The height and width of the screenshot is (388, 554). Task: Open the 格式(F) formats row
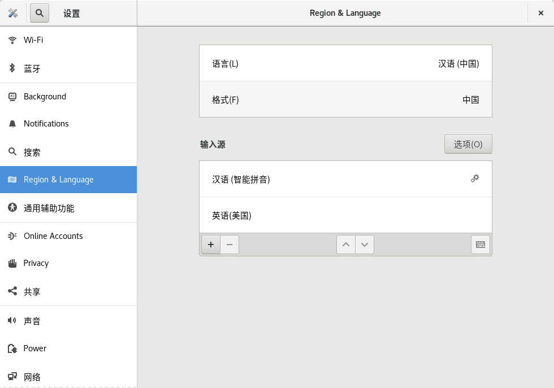[345, 99]
